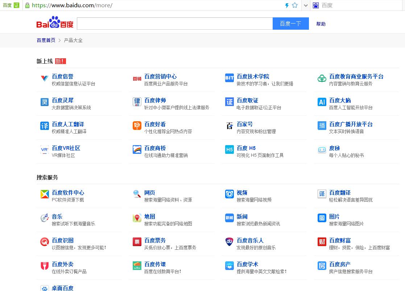
Task: Open the 百度传课 icon
Action: 137,266
